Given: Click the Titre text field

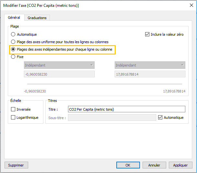Looking at the screenshot, I should [x=127, y=109].
